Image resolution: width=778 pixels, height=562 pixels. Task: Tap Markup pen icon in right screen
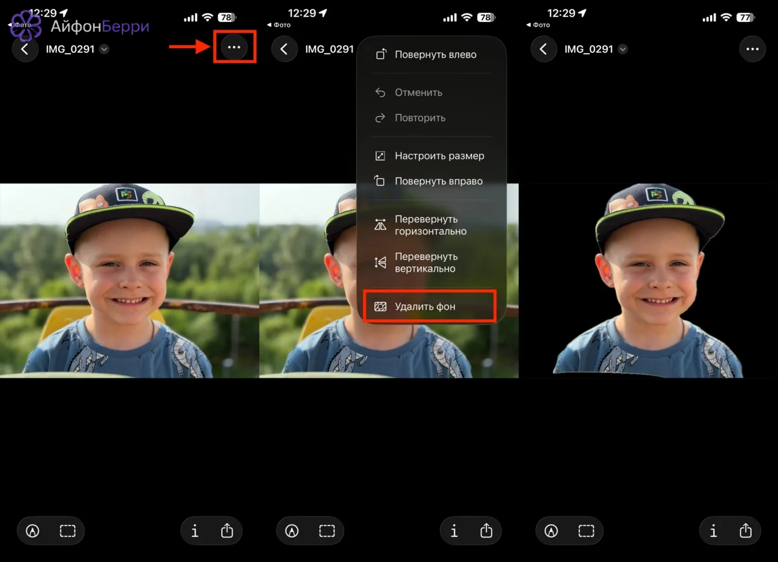[552, 531]
